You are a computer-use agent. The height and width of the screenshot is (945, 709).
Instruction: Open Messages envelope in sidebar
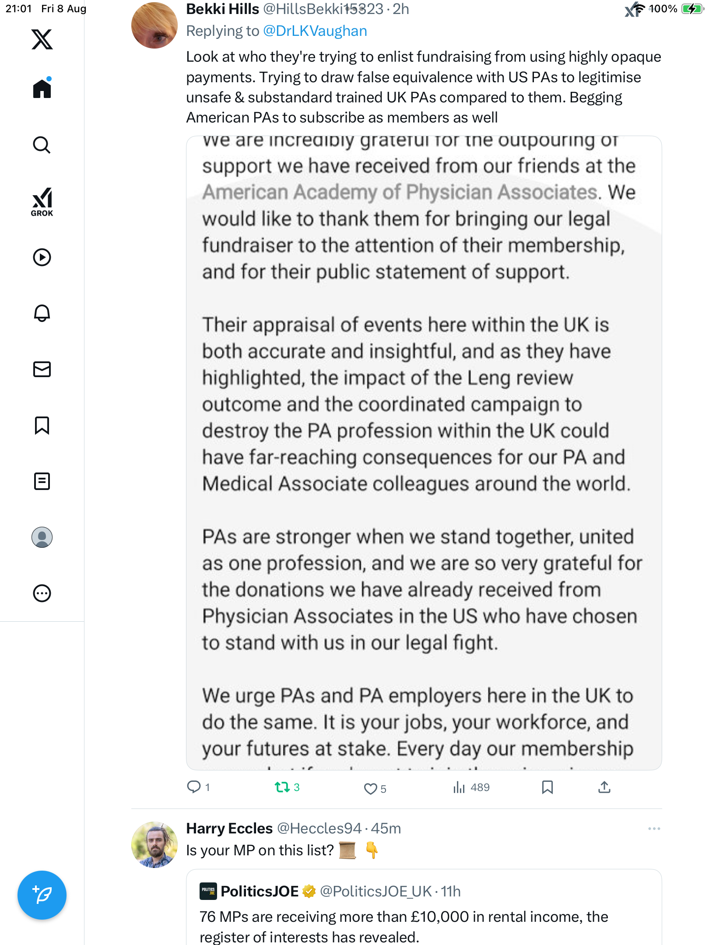42,369
